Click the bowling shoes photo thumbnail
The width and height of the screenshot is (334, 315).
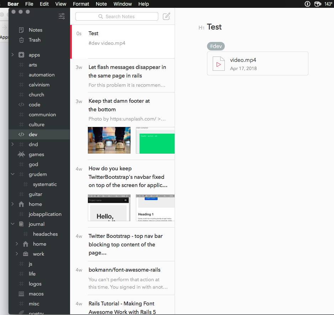(x=109, y=140)
